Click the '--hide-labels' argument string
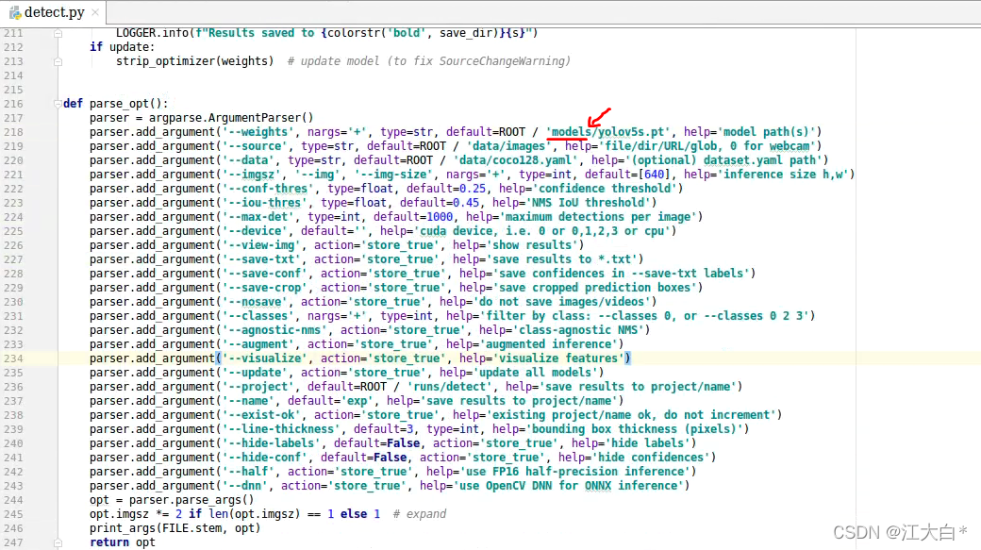The height and width of the screenshot is (550, 981). click(x=271, y=443)
